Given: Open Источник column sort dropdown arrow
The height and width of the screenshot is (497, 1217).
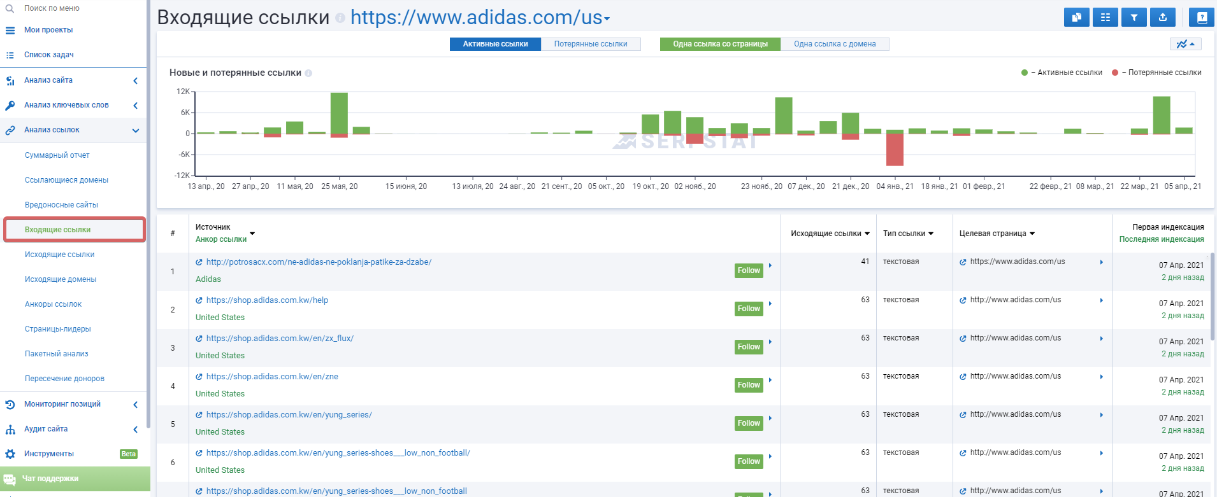Looking at the screenshot, I should pos(252,234).
